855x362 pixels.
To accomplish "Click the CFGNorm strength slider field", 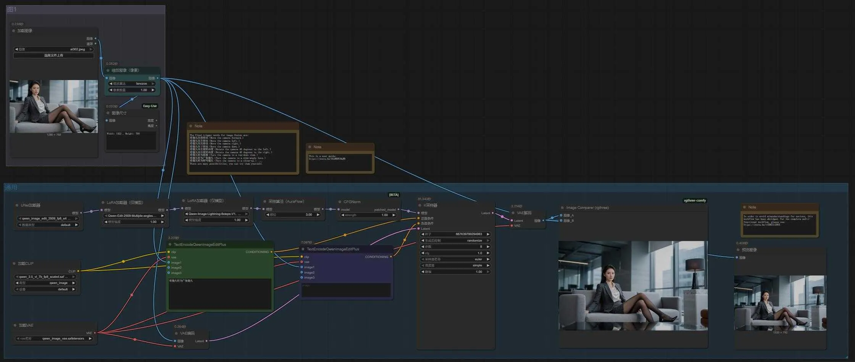I will [368, 215].
